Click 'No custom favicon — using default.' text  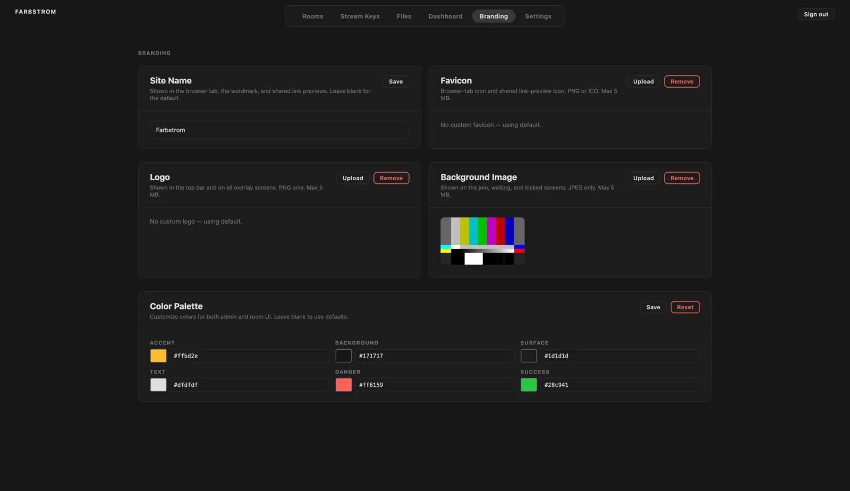pos(491,125)
